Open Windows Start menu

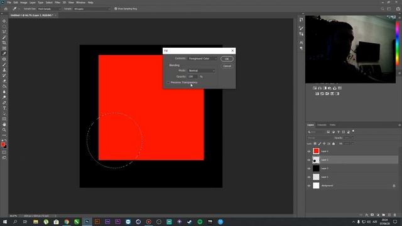4,222
